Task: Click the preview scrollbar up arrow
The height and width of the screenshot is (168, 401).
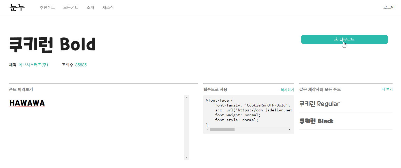Action: (186, 97)
